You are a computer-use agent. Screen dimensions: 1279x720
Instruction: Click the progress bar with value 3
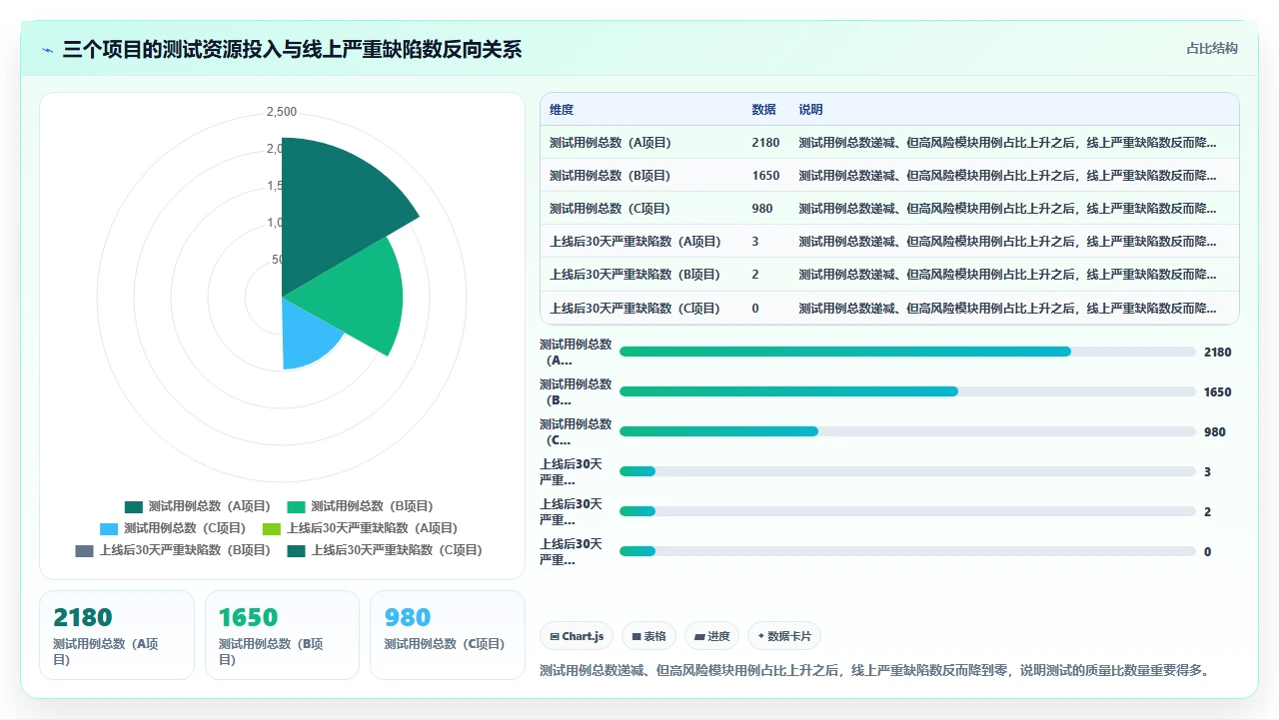(907, 471)
